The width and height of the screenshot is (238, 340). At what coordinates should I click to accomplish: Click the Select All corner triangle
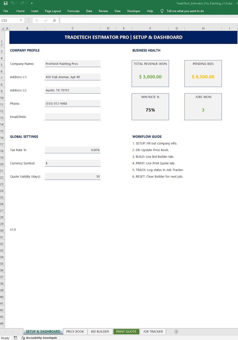pos(3,28)
